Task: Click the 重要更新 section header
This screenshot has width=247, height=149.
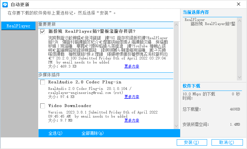Action: 106,24
